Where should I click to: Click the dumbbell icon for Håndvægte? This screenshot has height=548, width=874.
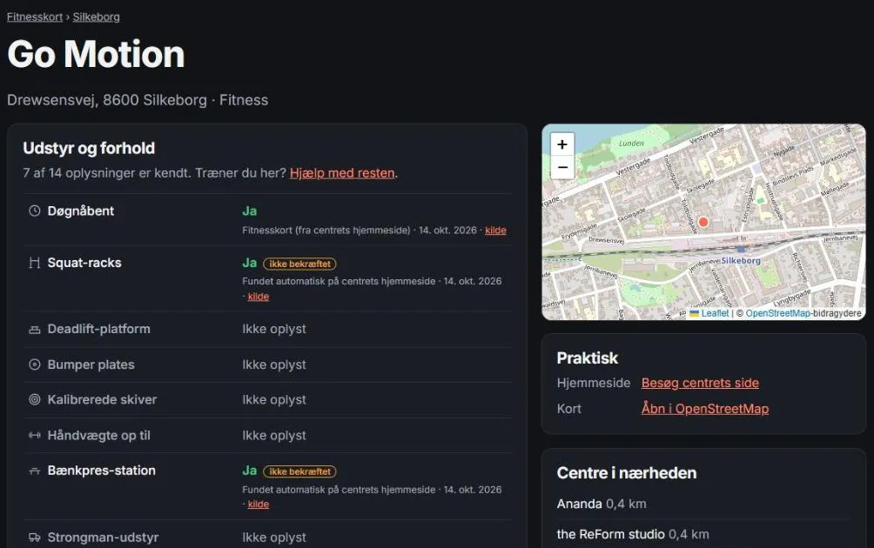pos(35,435)
